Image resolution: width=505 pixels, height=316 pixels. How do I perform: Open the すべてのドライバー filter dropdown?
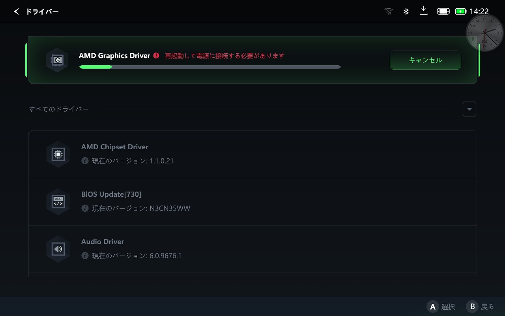(469, 109)
